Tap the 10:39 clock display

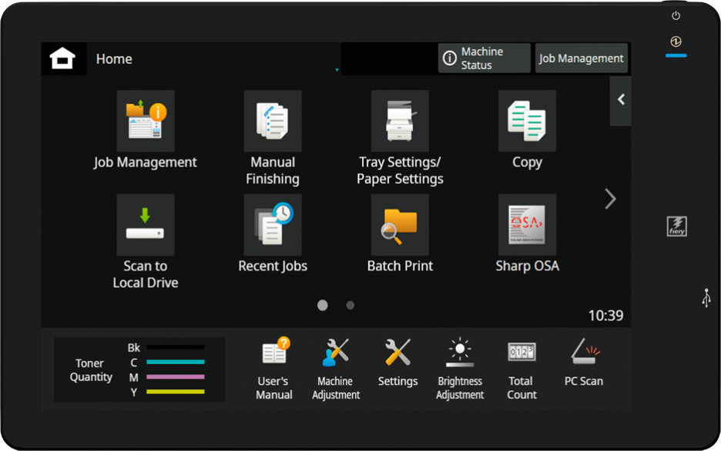click(x=605, y=316)
